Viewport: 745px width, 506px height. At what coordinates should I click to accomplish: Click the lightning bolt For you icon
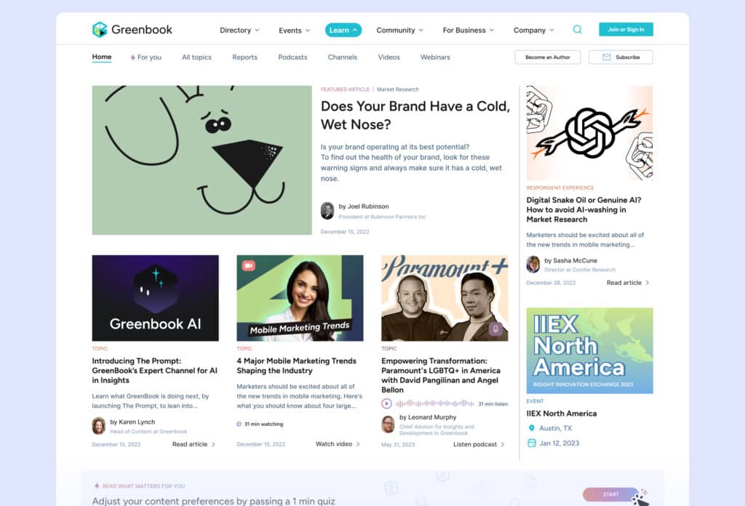[132, 57]
